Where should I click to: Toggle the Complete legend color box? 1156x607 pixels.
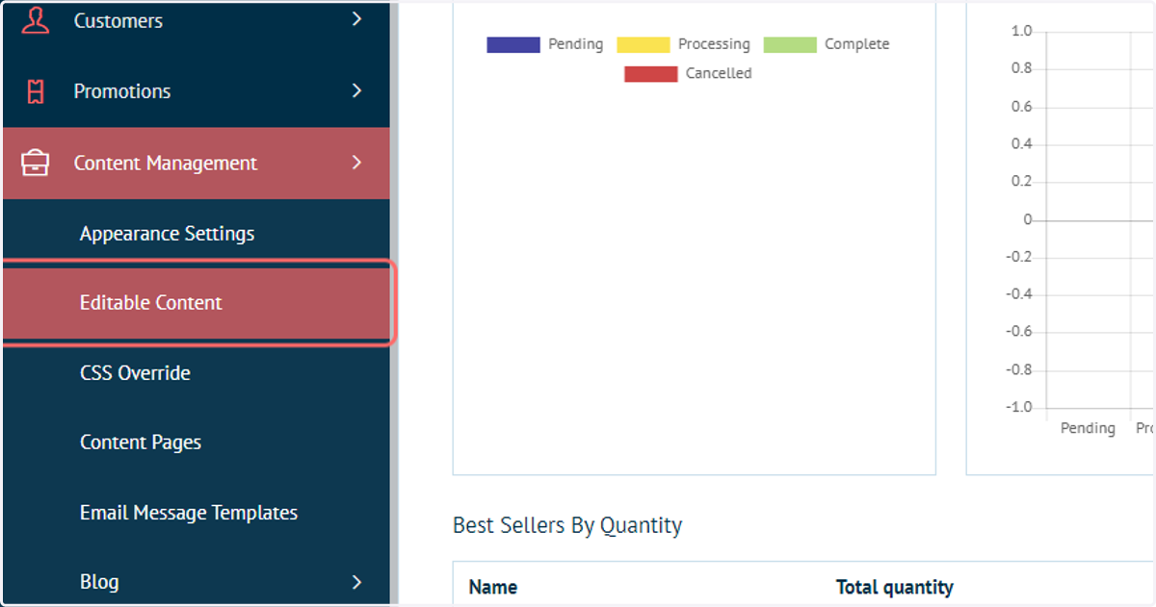tap(790, 44)
